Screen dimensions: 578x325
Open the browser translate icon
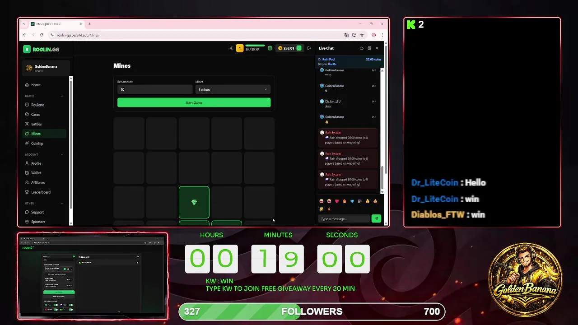click(x=346, y=35)
